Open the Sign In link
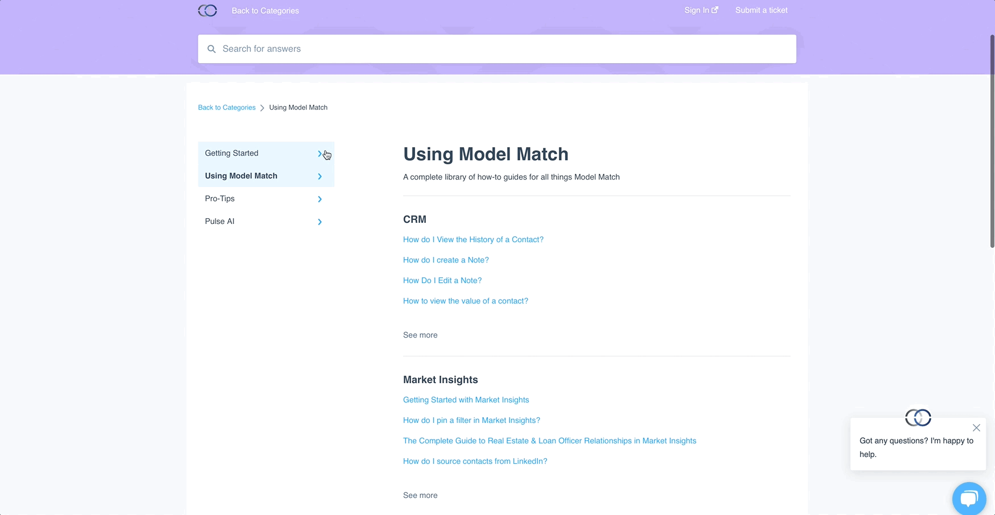Viewport: 995px width, 515px height. click(x=696, y=10)
